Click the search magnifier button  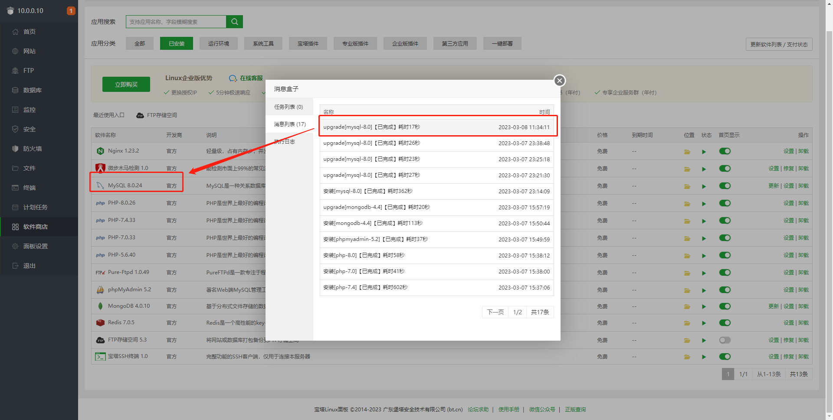coord(234,22)
